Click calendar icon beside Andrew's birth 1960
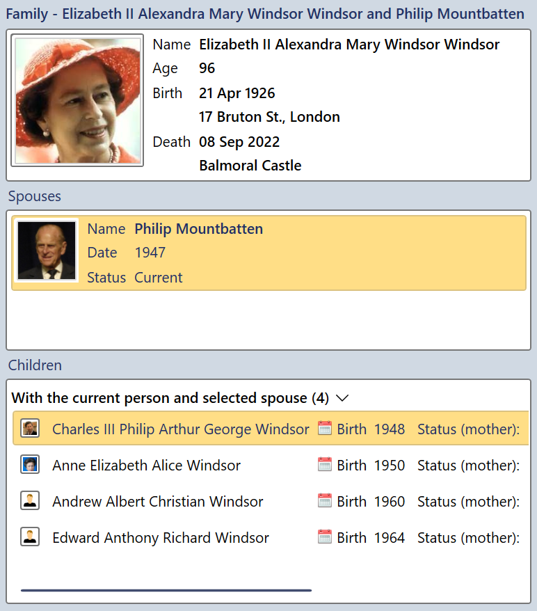Viewport: 537px width, 611px height. [325, 501]
